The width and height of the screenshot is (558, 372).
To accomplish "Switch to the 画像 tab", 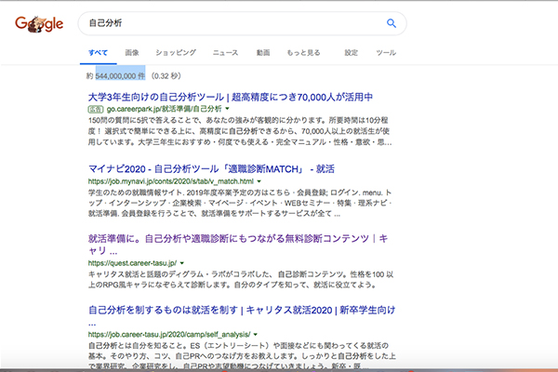I will click(x=132, y=53).
